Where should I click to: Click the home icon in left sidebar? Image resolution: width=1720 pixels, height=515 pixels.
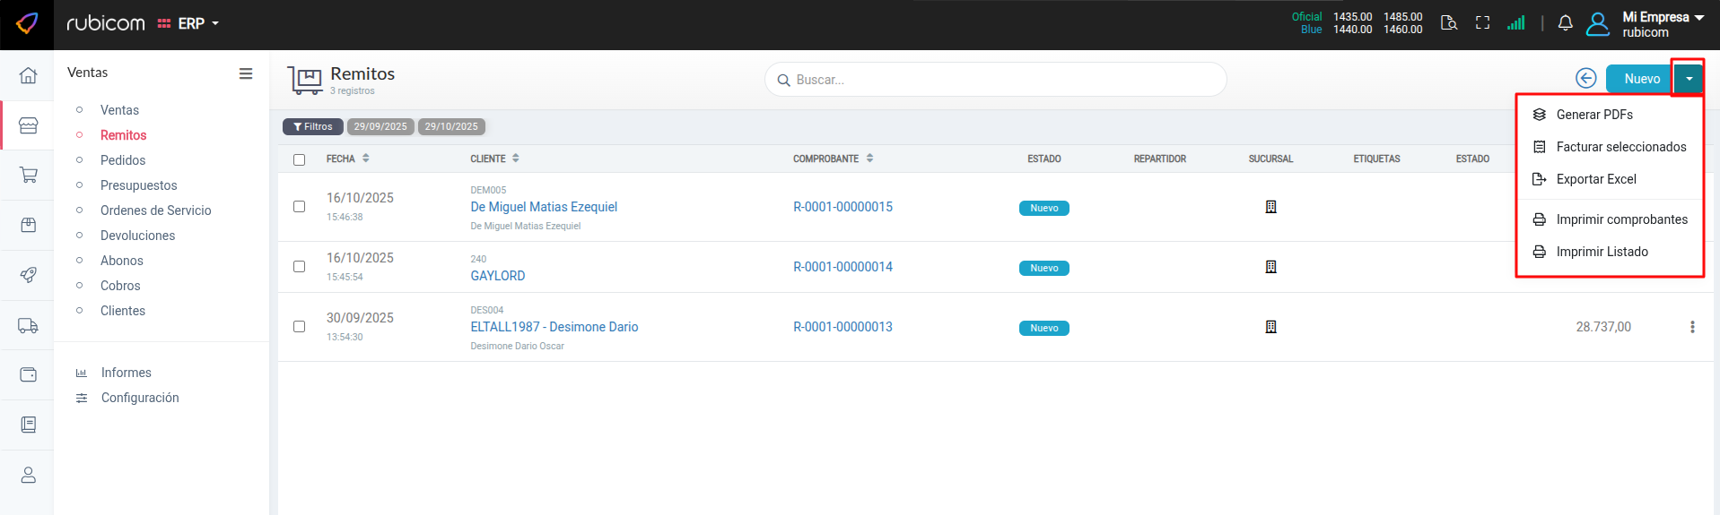click(x=28, y=75)
